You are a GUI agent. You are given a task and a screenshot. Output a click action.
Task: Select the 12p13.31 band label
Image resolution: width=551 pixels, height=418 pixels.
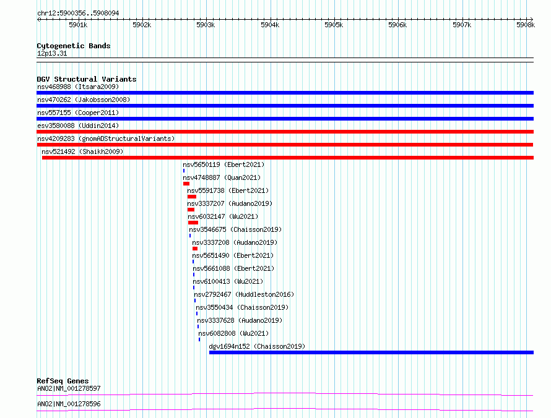pos(52,53)
